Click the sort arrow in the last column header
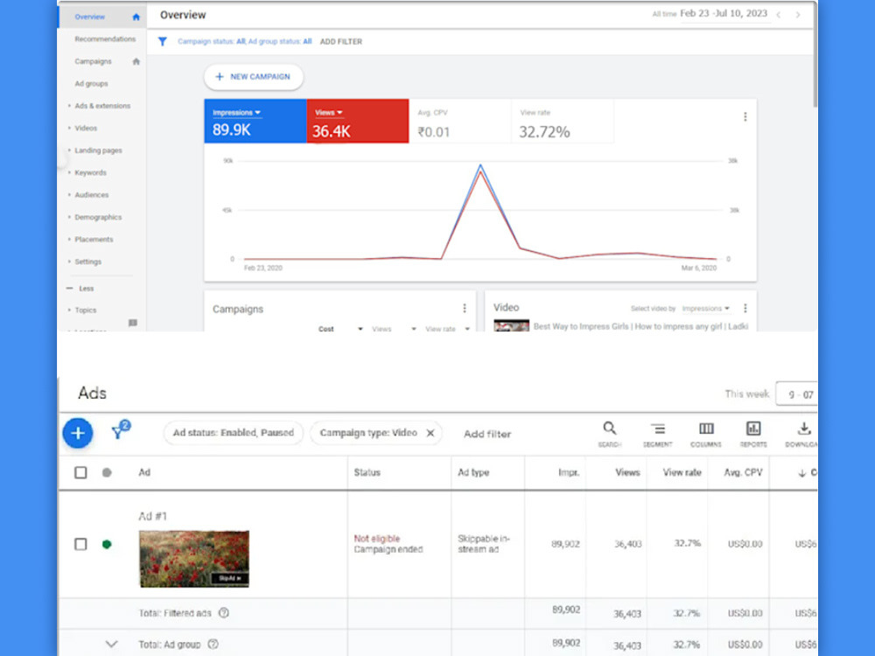The height and width of the screenshot is (656, 875). point(801,473)
